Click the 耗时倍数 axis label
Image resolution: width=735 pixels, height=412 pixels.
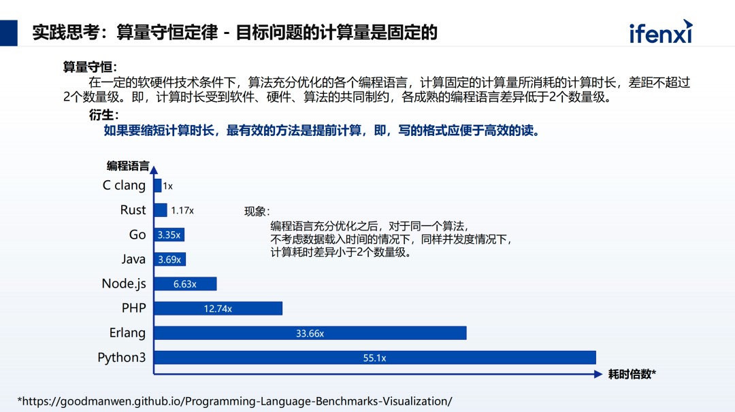point(632,374)
